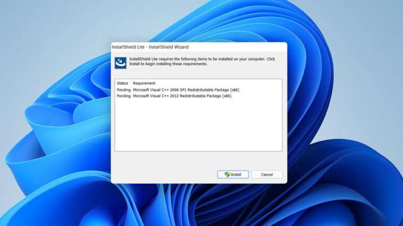This screenshot has width=403, height=226.
Task: Click the UAC shield icon on Install
Action: [x=227, y=174]
